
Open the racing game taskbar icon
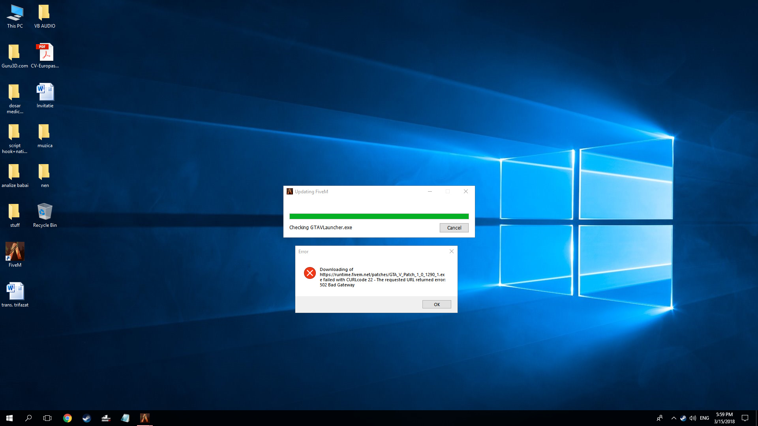point(106,418)
